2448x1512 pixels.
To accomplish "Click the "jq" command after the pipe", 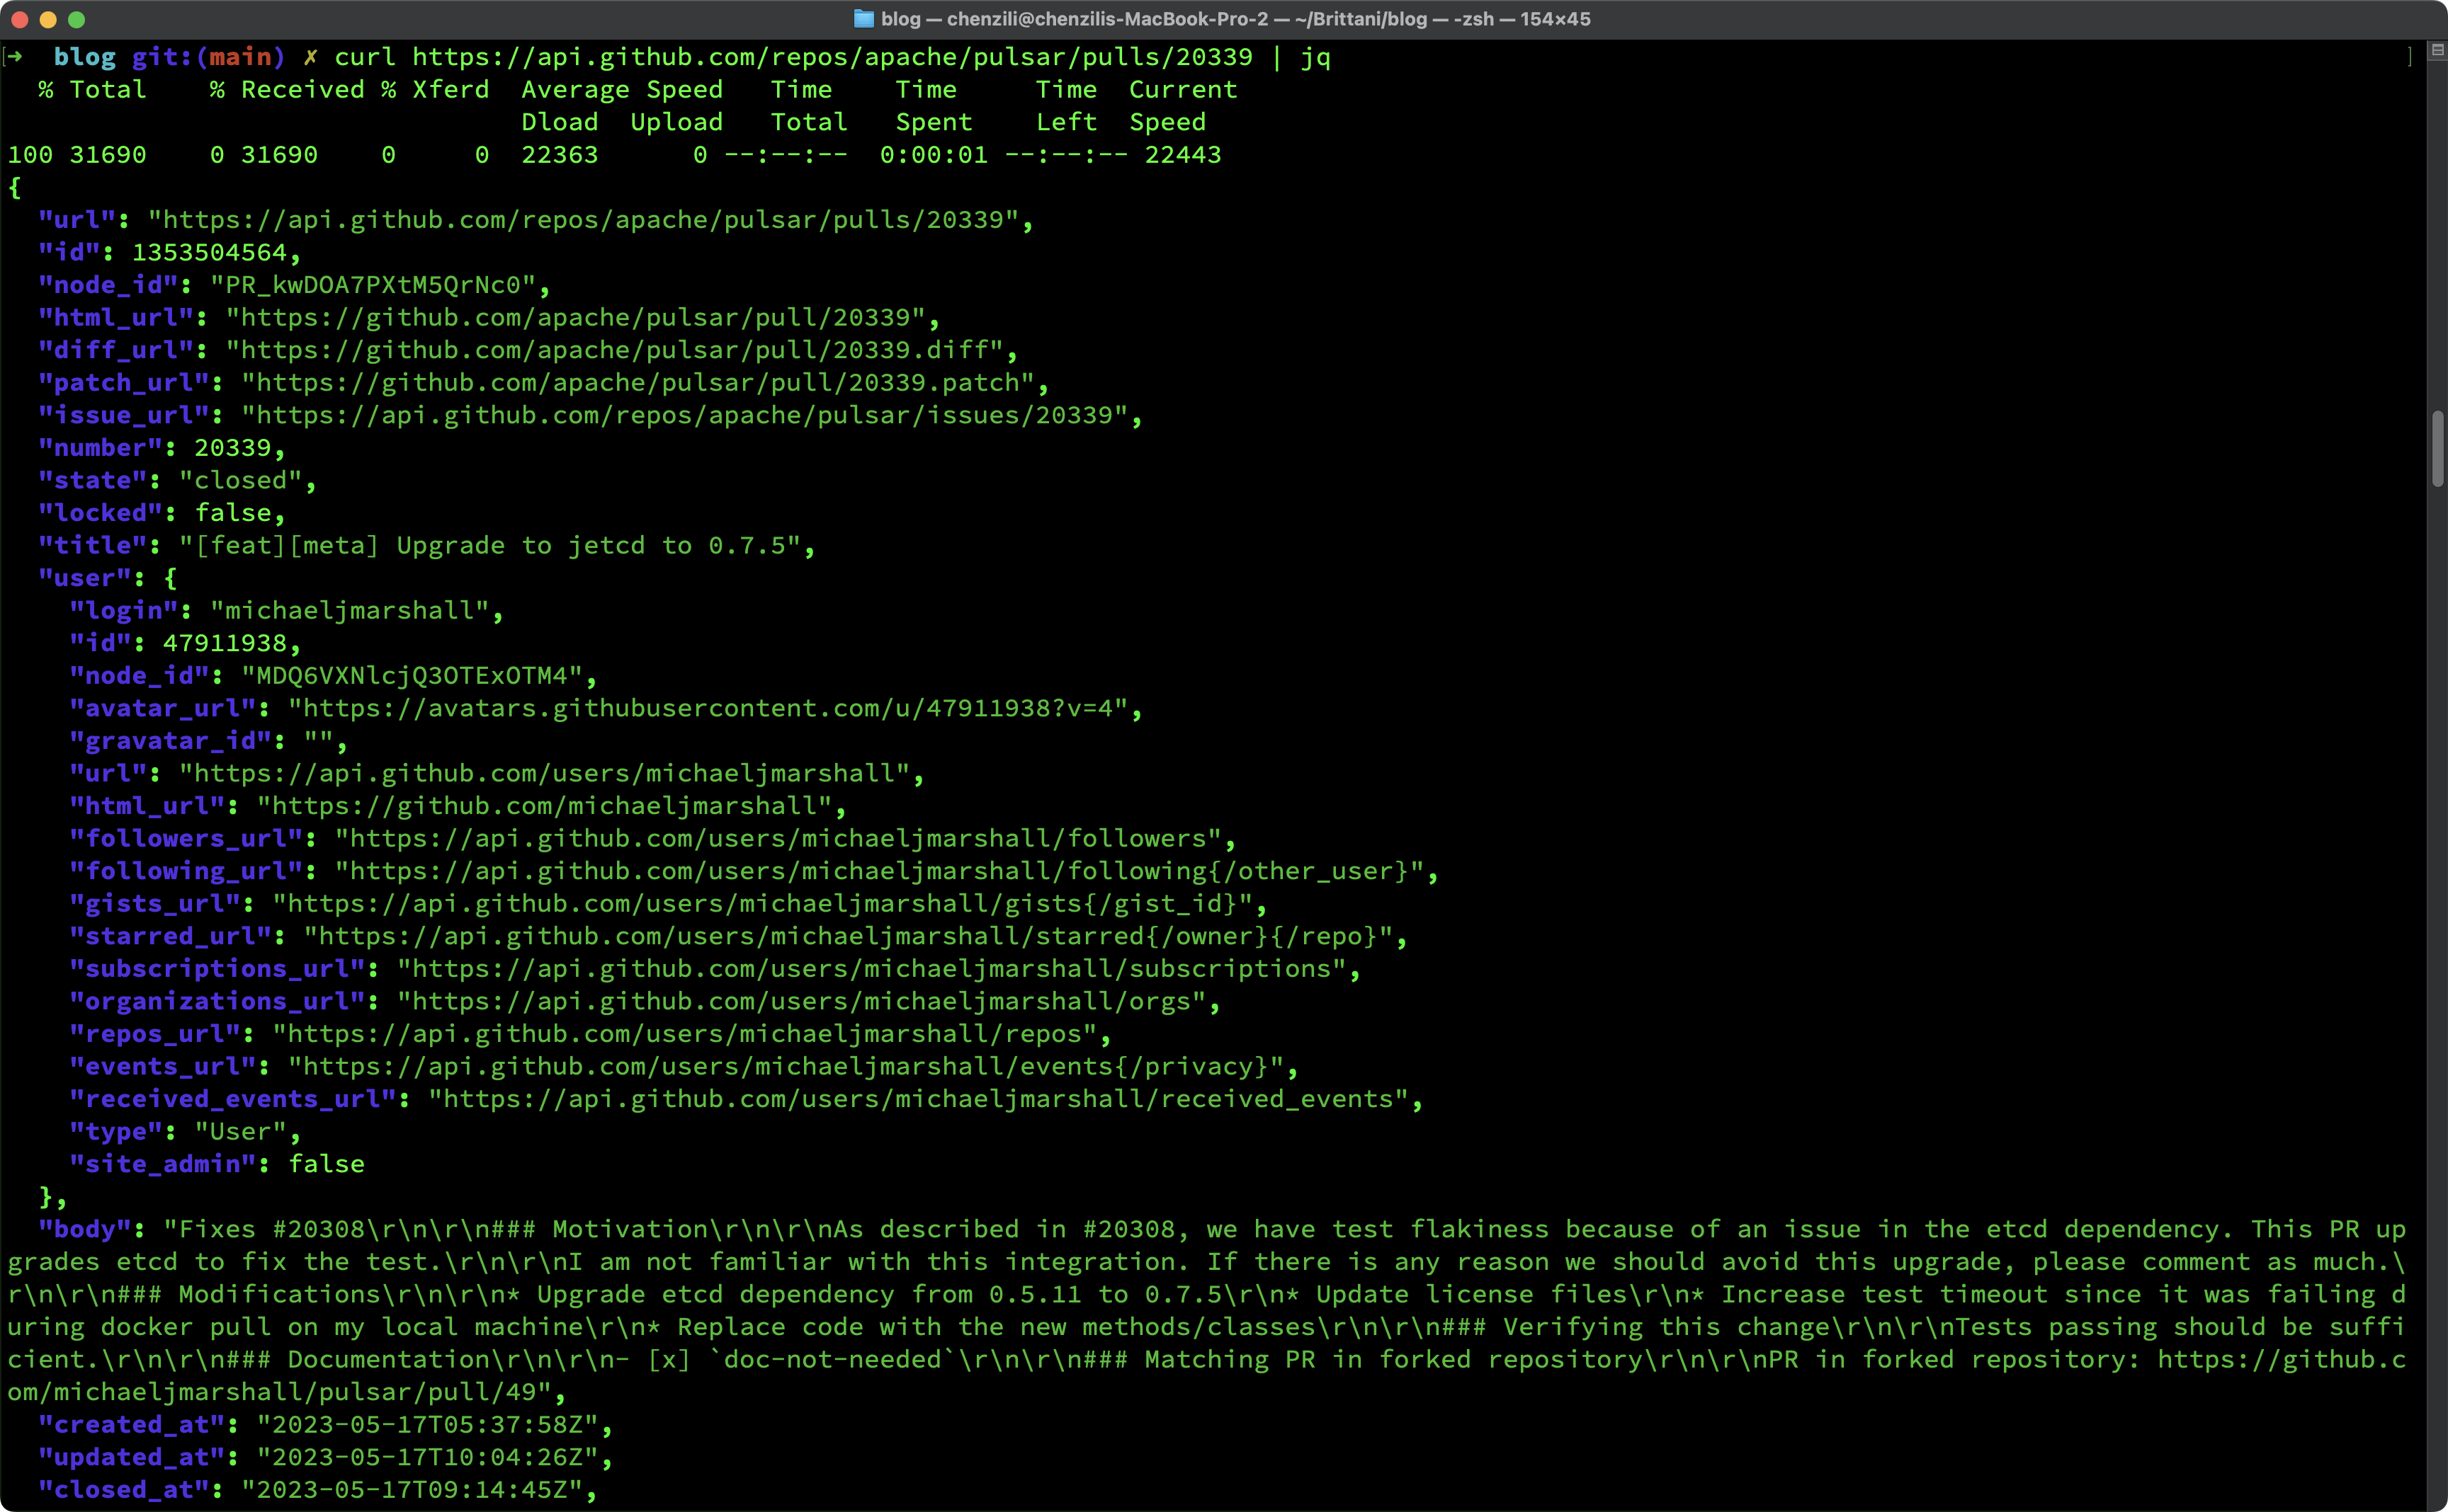I will click(1315, 58).
